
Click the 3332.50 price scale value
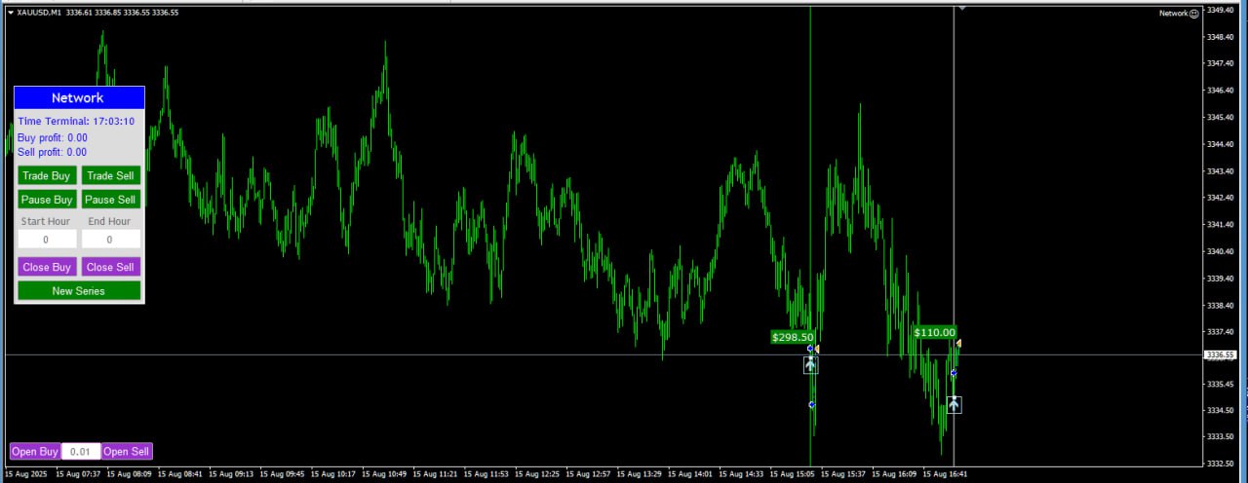tap(1221, 464)
